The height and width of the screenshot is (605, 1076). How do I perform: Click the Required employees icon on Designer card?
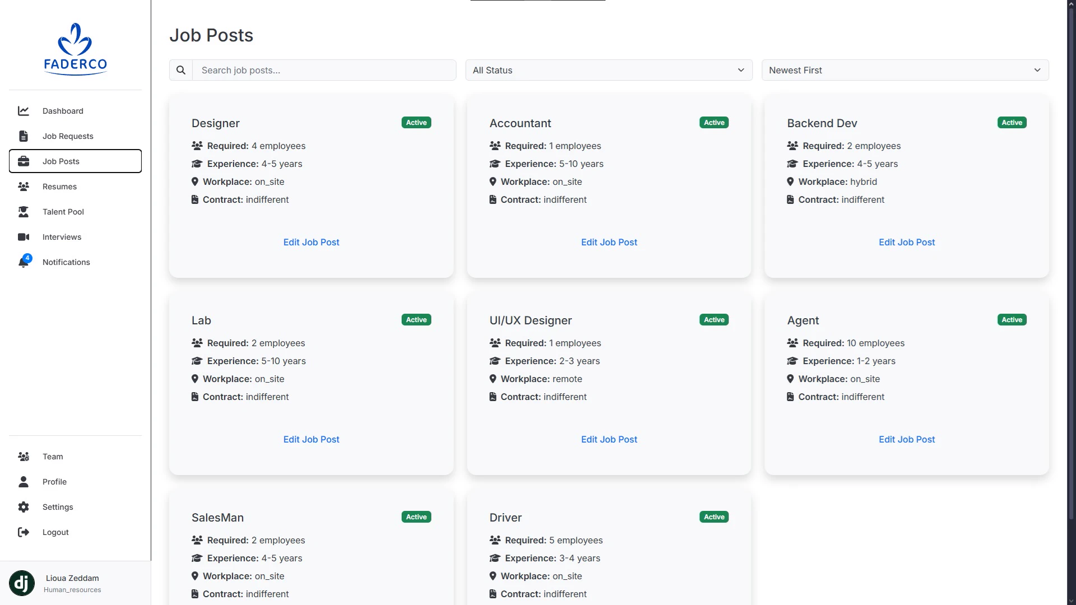pos(197,146)
